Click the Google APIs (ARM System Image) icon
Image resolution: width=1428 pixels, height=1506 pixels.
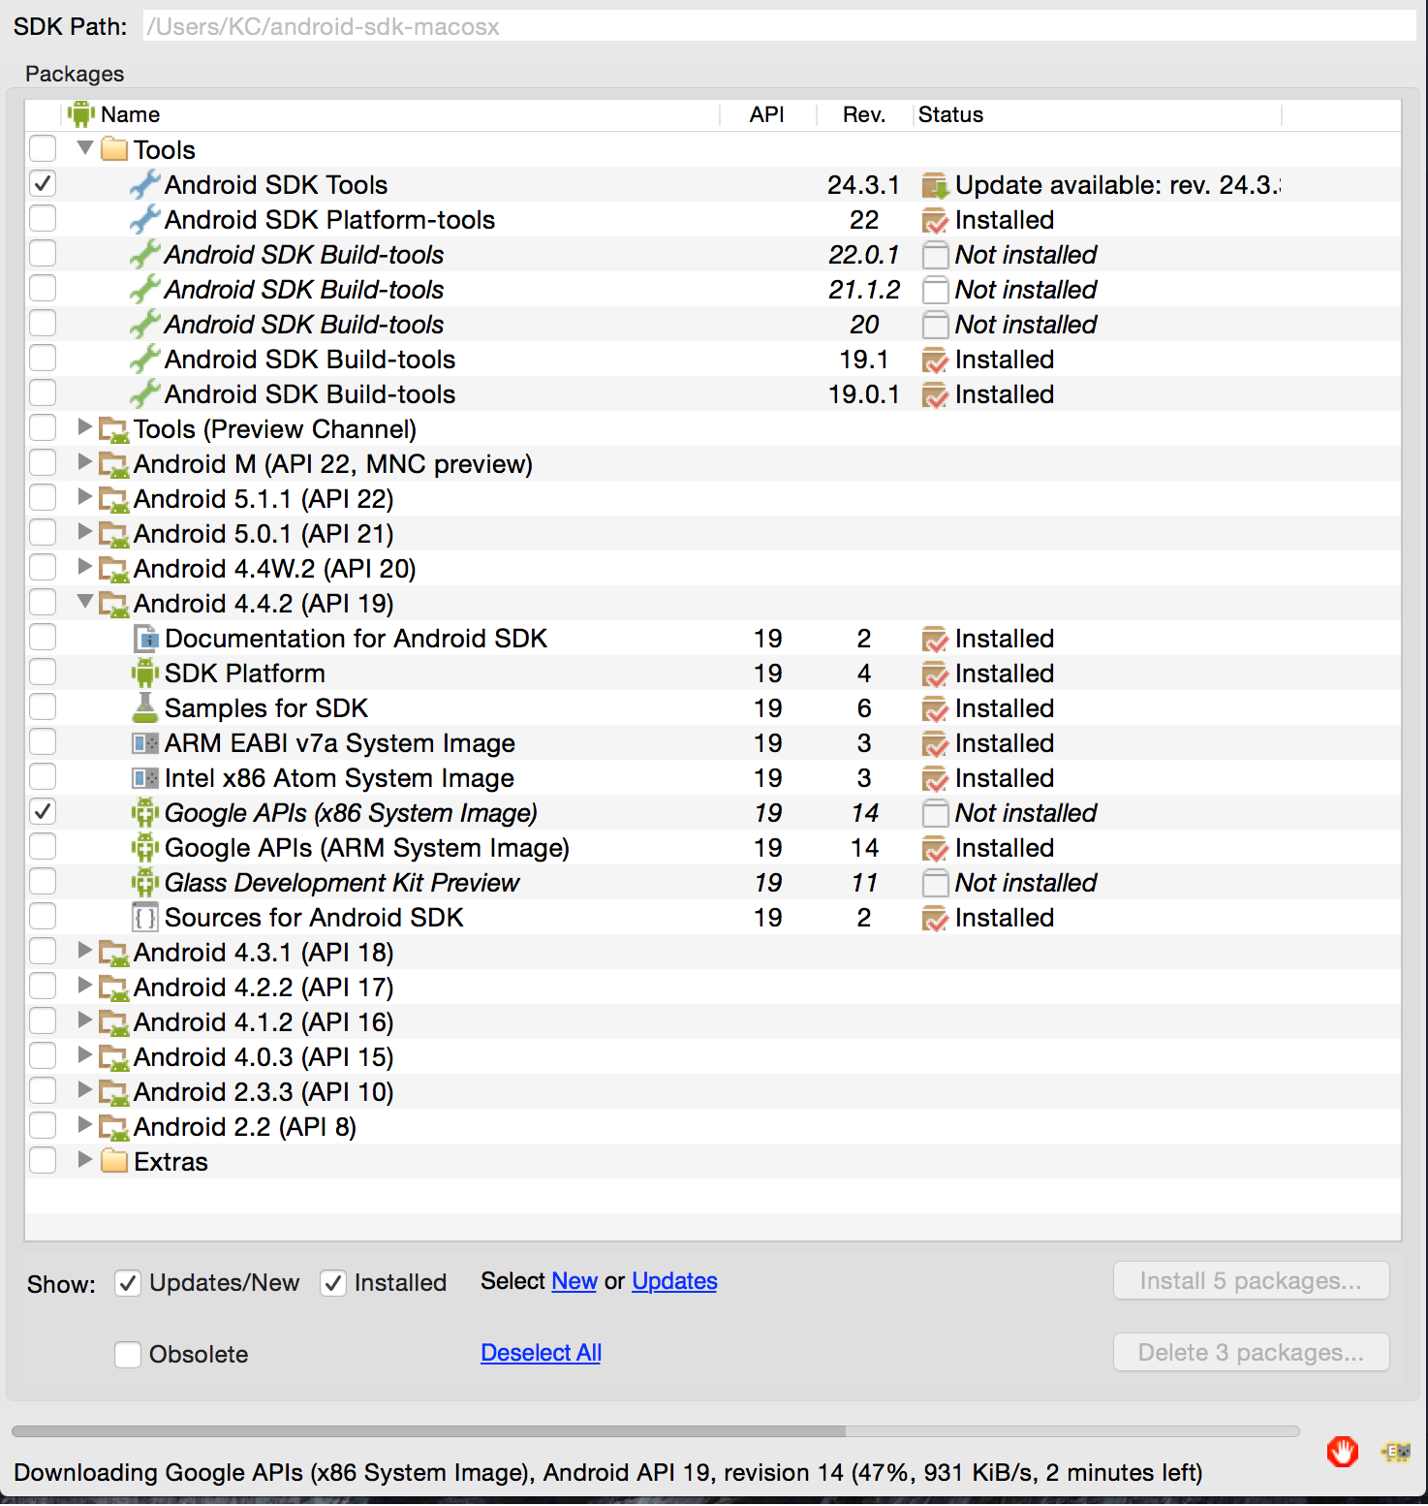(x=145, y=848)
